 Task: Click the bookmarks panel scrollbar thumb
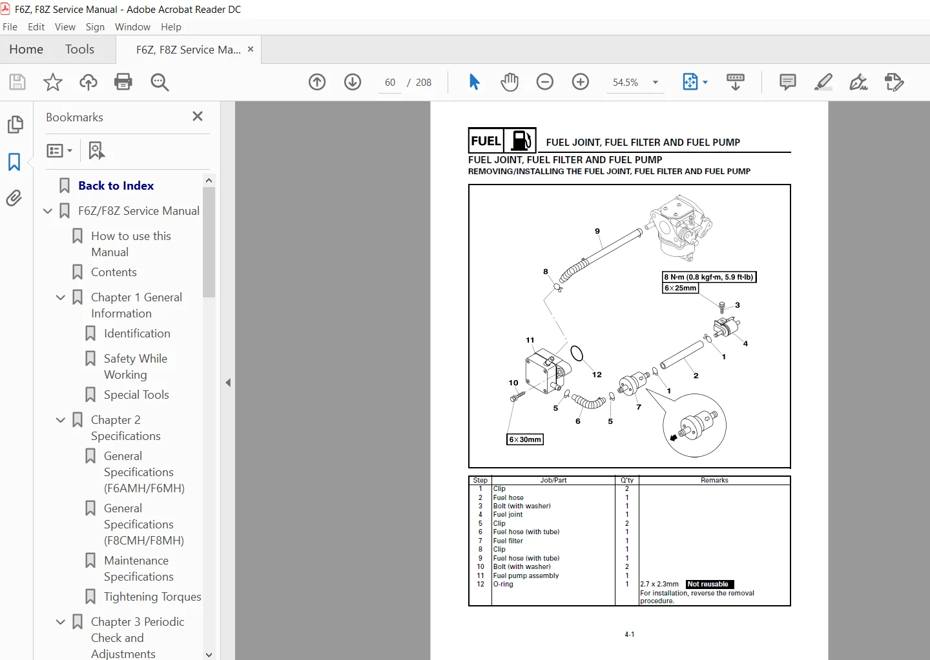[x=209, y=242]
